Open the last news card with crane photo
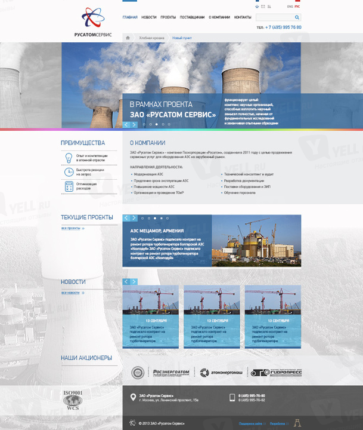Viewport: 363px width, 430px height. tap(273, 317)
